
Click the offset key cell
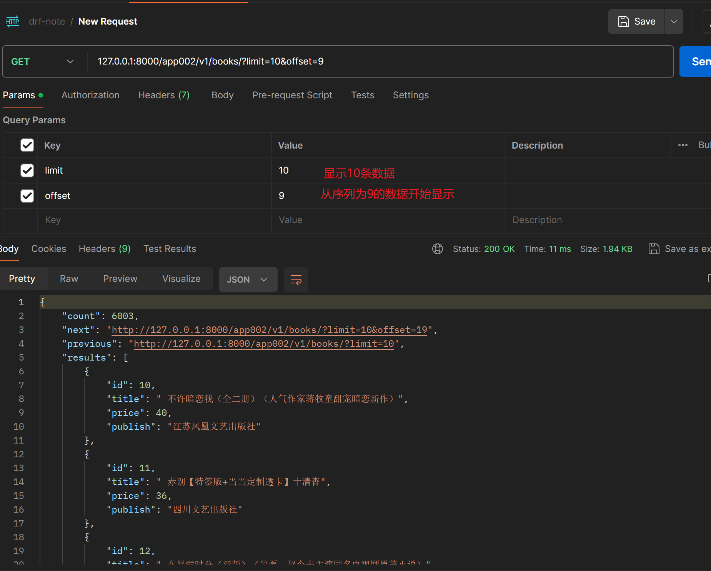(x=155, y=196)
